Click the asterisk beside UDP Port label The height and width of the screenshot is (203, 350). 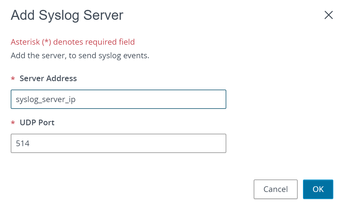[12, 123]
